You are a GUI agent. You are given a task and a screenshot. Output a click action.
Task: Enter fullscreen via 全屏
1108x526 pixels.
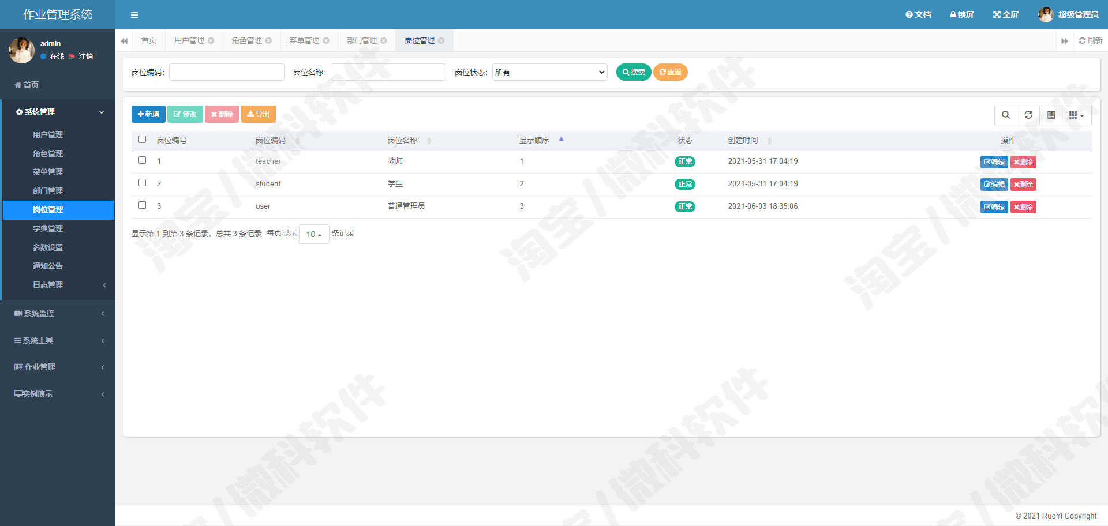click(1006, 14)
